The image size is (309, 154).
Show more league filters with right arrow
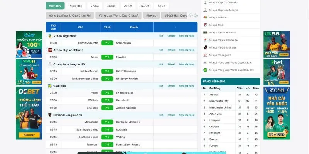(196, 15)
